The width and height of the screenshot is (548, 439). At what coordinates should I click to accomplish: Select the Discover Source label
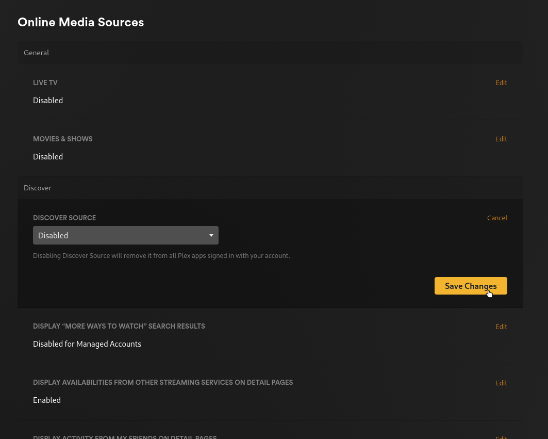pos(64,218)
